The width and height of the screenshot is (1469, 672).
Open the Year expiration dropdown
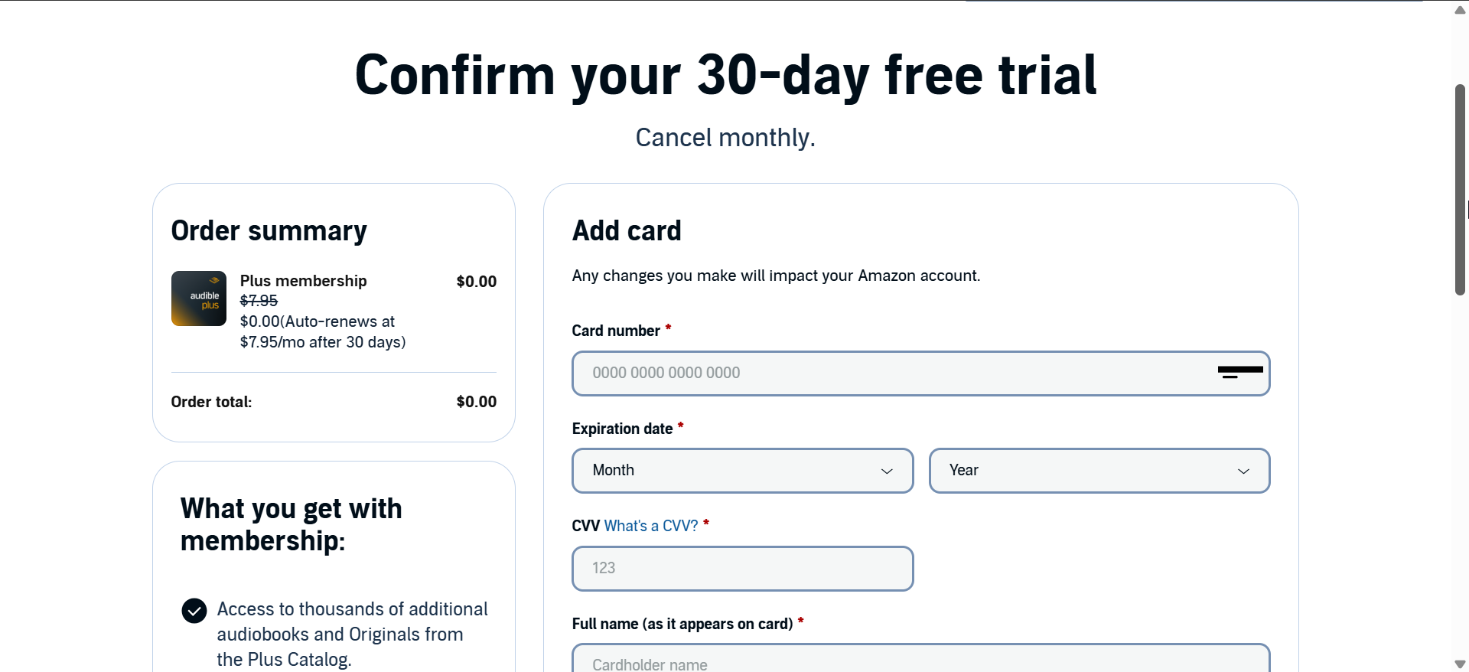click(1099, 471)
